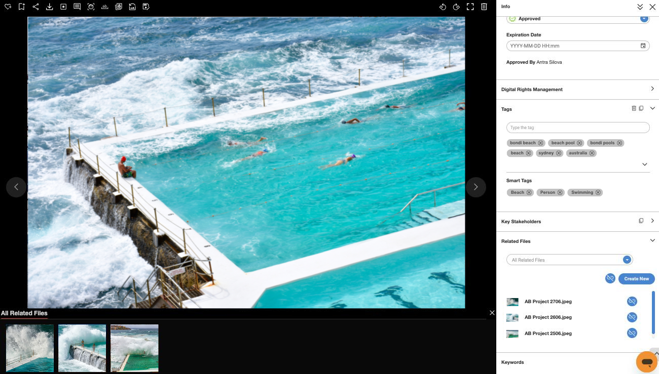659x374 pixels.
Task: Expand the Digital Rights Management section
Action: (x=652, y=89)
